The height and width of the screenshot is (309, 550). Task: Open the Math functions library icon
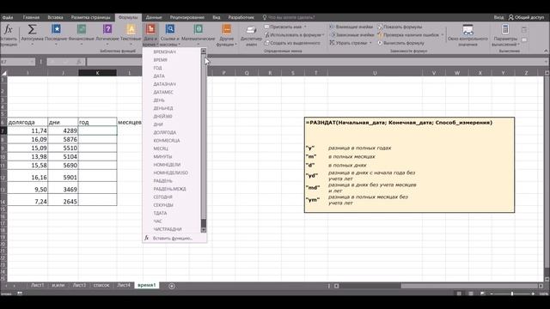[199, 29]
